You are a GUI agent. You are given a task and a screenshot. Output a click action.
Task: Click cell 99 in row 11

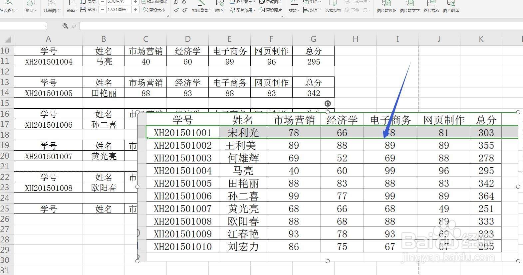point(230,62)
